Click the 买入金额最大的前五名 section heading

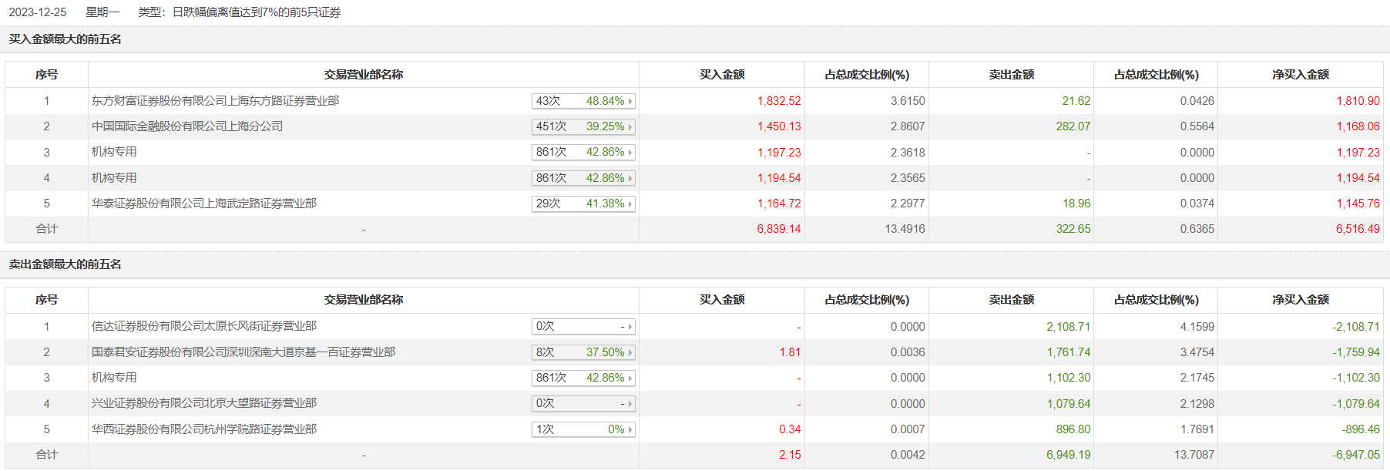65,39
